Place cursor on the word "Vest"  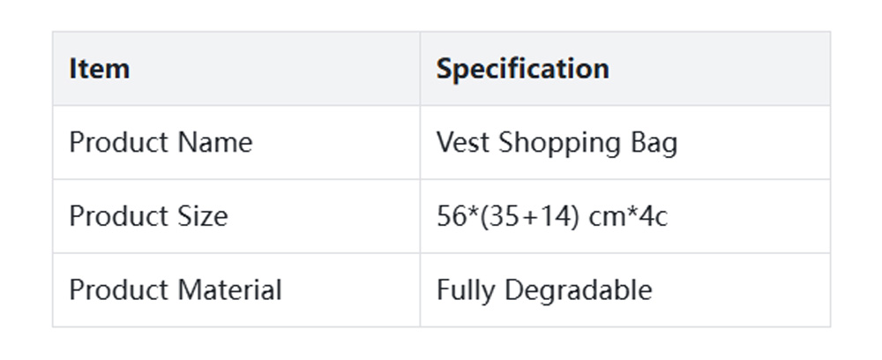coord(463,143)
